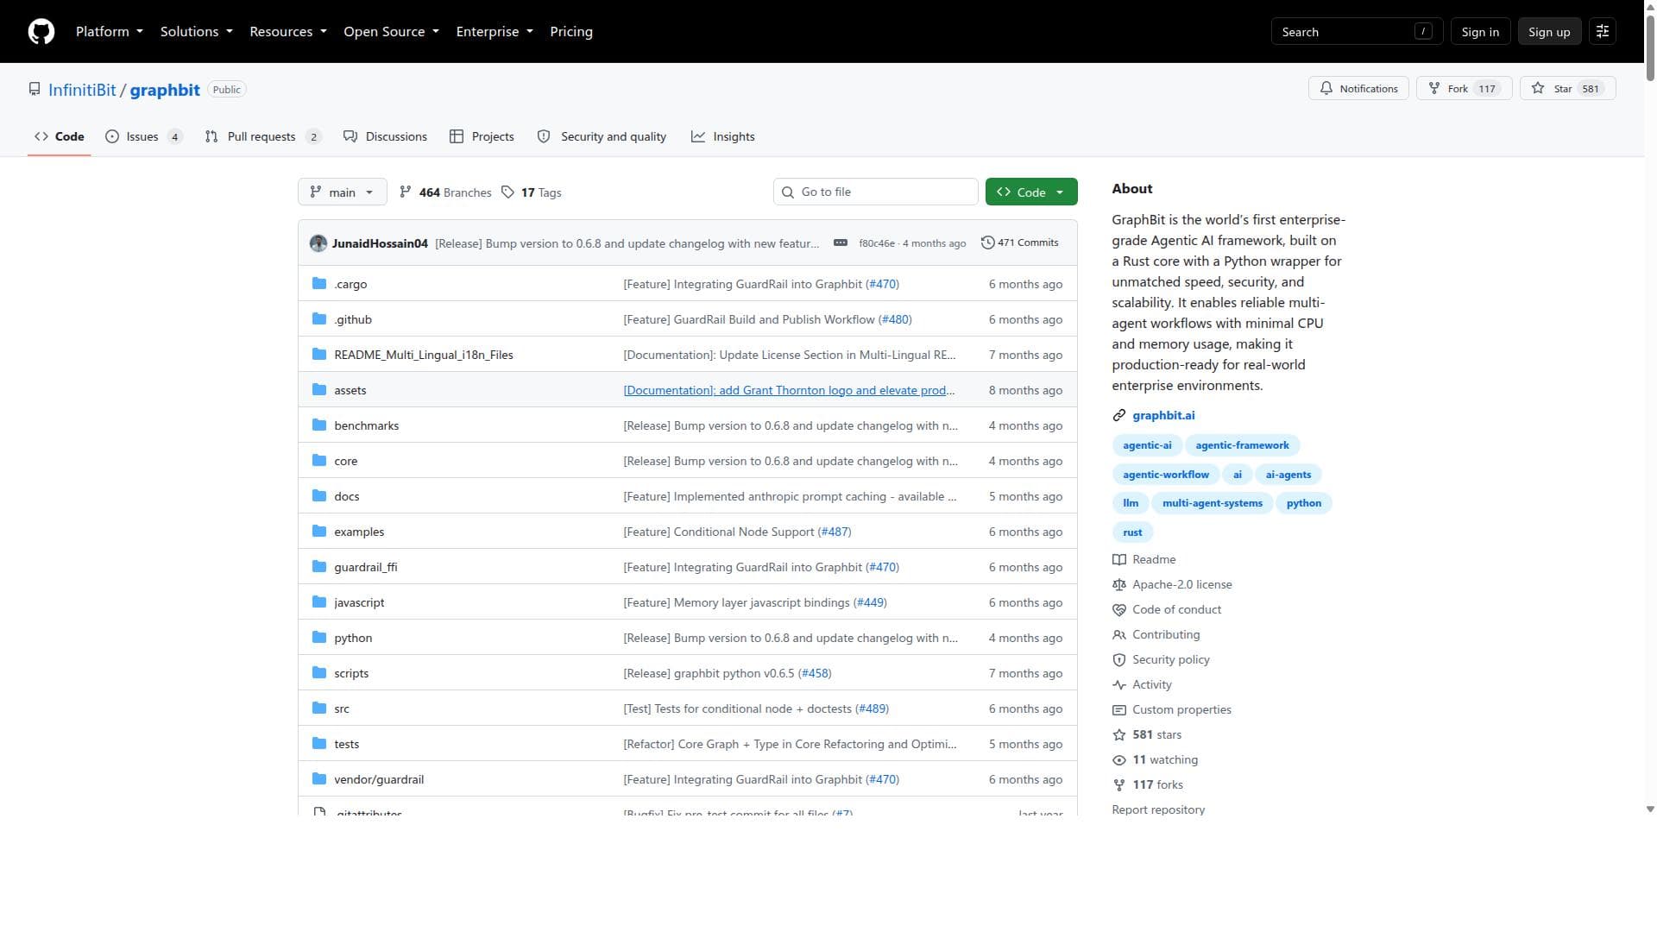Viewport: 1657px width, 932px height.
Task: Click the fork icon beside 117 forks
Action: pos(1119,785)
